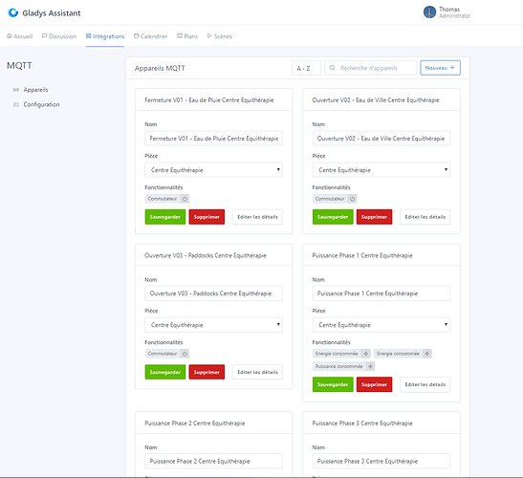The width and height of the screenshot is (523, 478).
Task: Open Configuration in MQTT sidebar
Action: 36,104
